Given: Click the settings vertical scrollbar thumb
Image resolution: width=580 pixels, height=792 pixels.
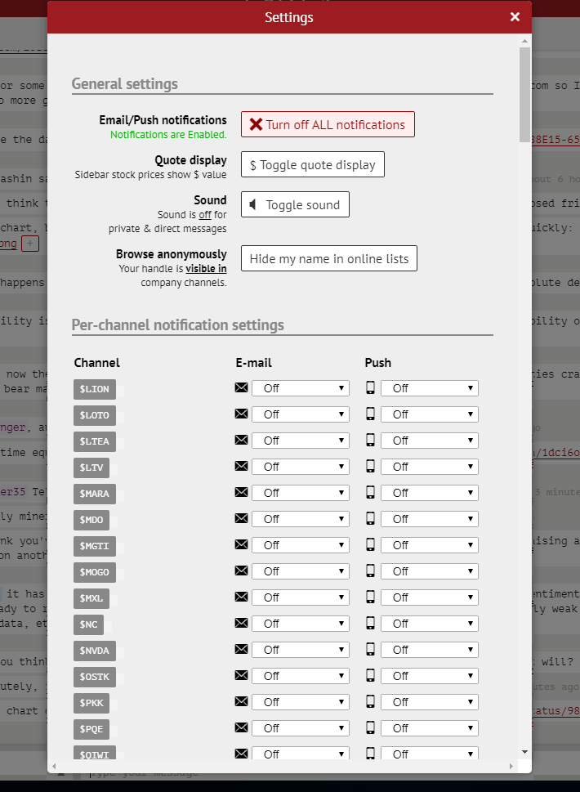Looking at the screenshot, I should point(525,95).
